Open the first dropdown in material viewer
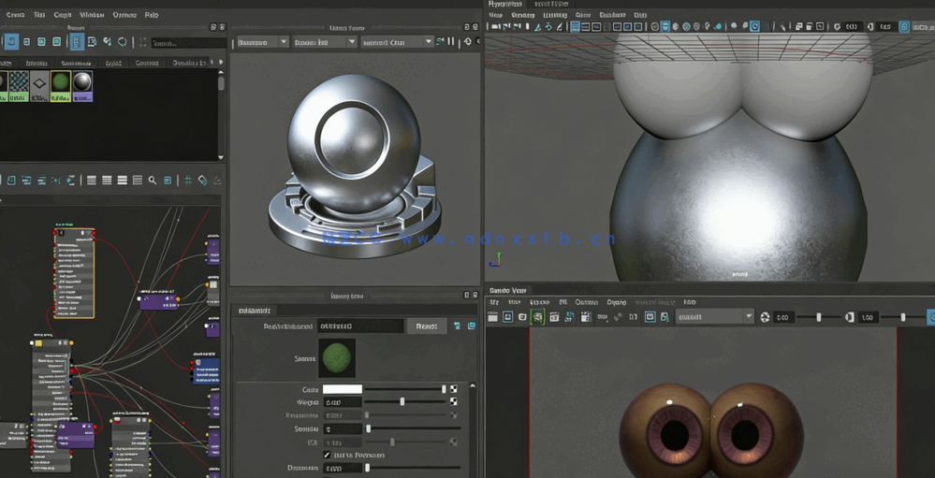This screenshot has height=478, width=935. pyautogui.click(x=262, y=42)
